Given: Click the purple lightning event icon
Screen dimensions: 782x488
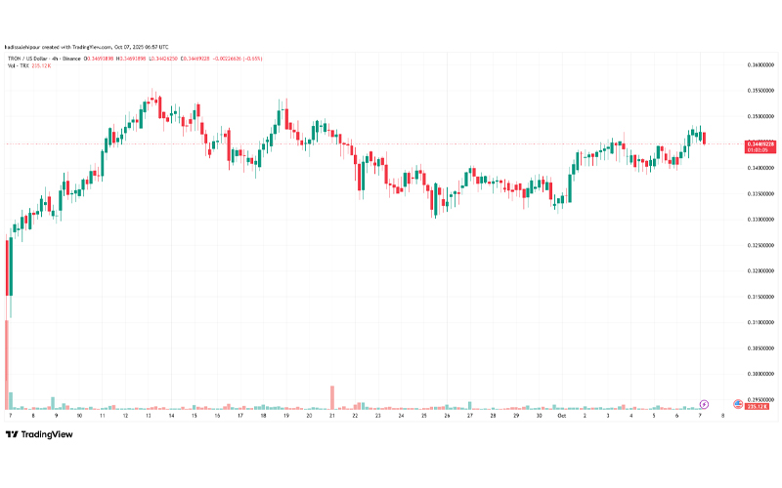Looking at the screenshot, I should (x=705, y=402).
